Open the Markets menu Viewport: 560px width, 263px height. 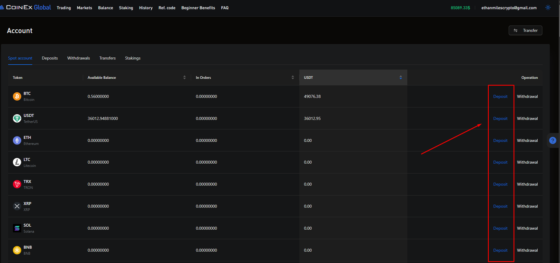(x=84, y=8)
